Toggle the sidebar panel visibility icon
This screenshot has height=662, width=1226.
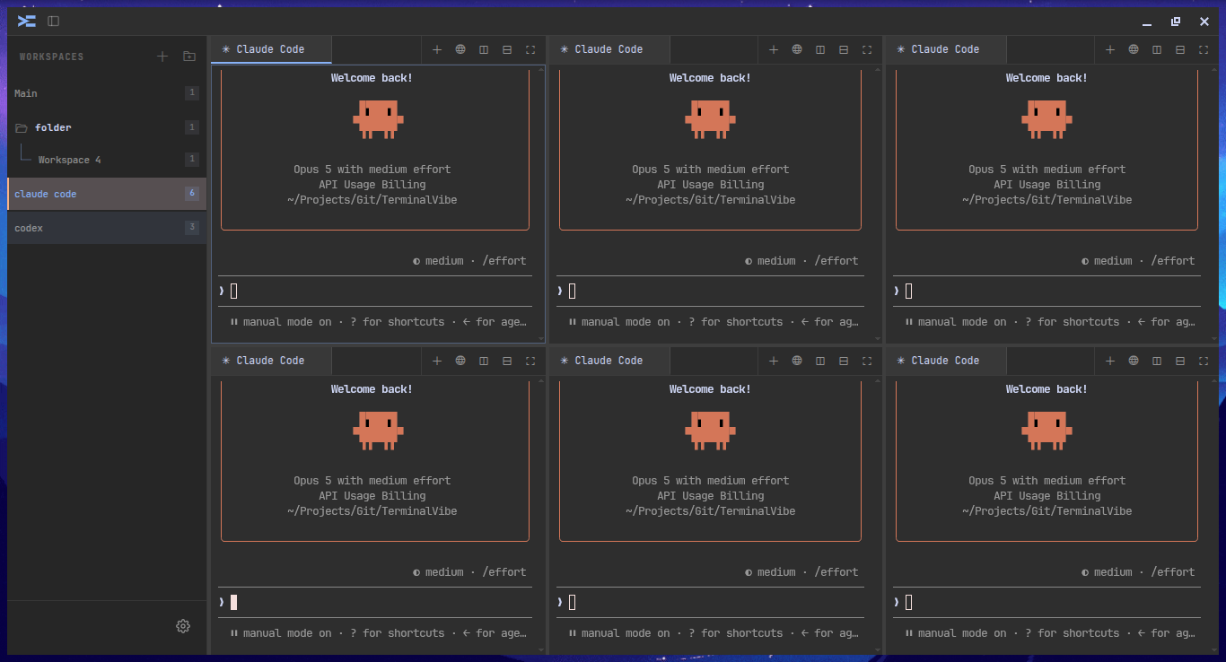[54, 21]
